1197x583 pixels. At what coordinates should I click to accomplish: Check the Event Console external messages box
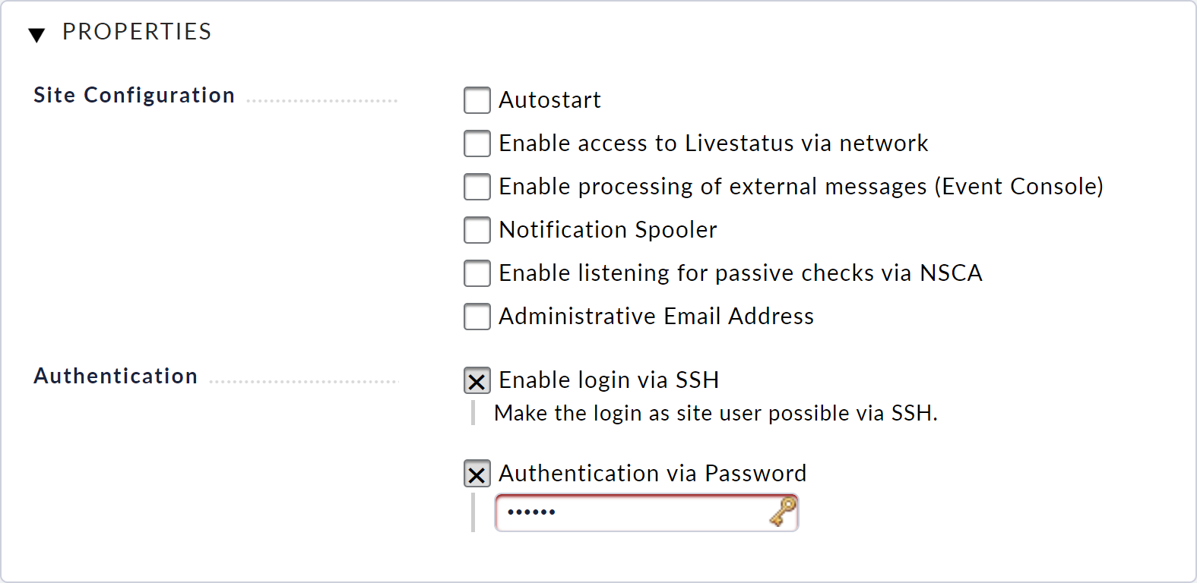(x=477, y=187)
